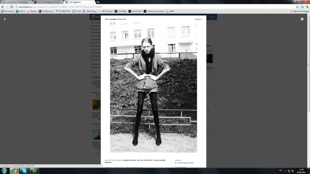Viewport: 310px width, 174px height.
Task: Open the album link It's Stas Fedyanin Bitch
Action: point(184,163)
